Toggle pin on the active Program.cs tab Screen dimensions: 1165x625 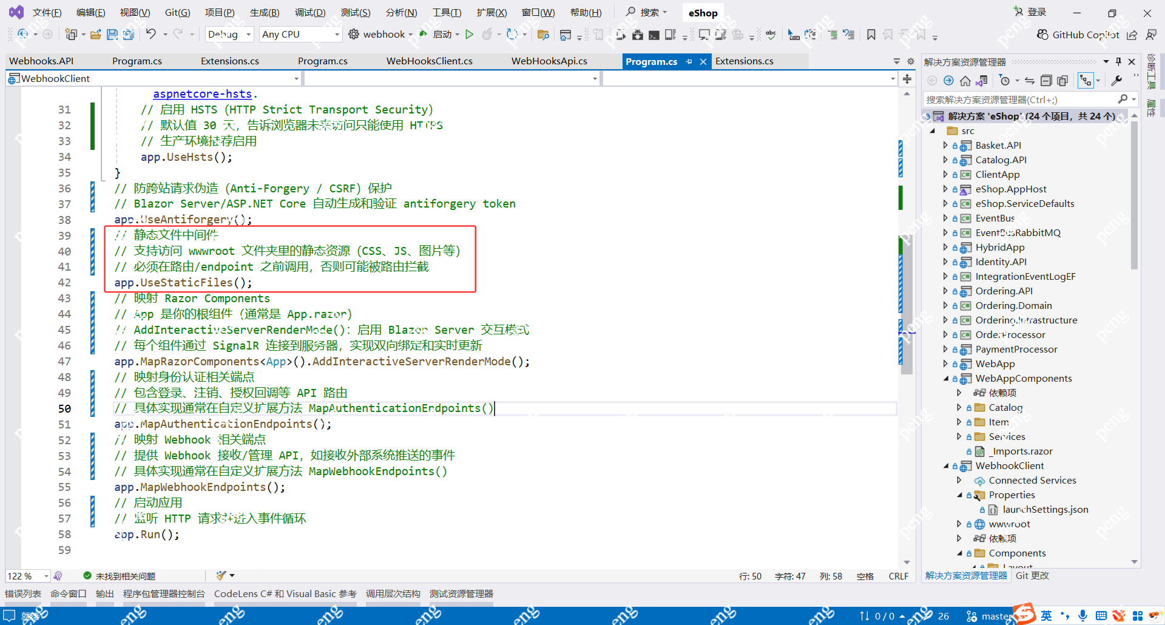pyautogui.click(x=689, y=61)
